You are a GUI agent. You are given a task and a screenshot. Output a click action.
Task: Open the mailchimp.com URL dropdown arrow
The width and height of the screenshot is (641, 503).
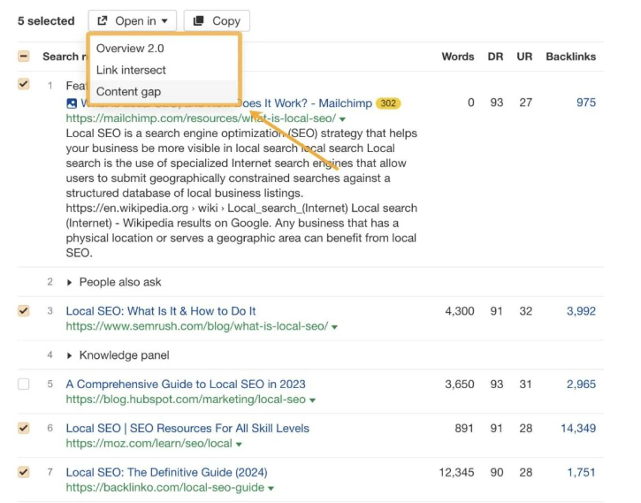coord(342,119)
